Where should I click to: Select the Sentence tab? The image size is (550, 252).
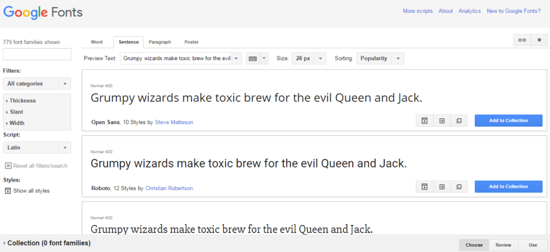click(x=128, y=42)
